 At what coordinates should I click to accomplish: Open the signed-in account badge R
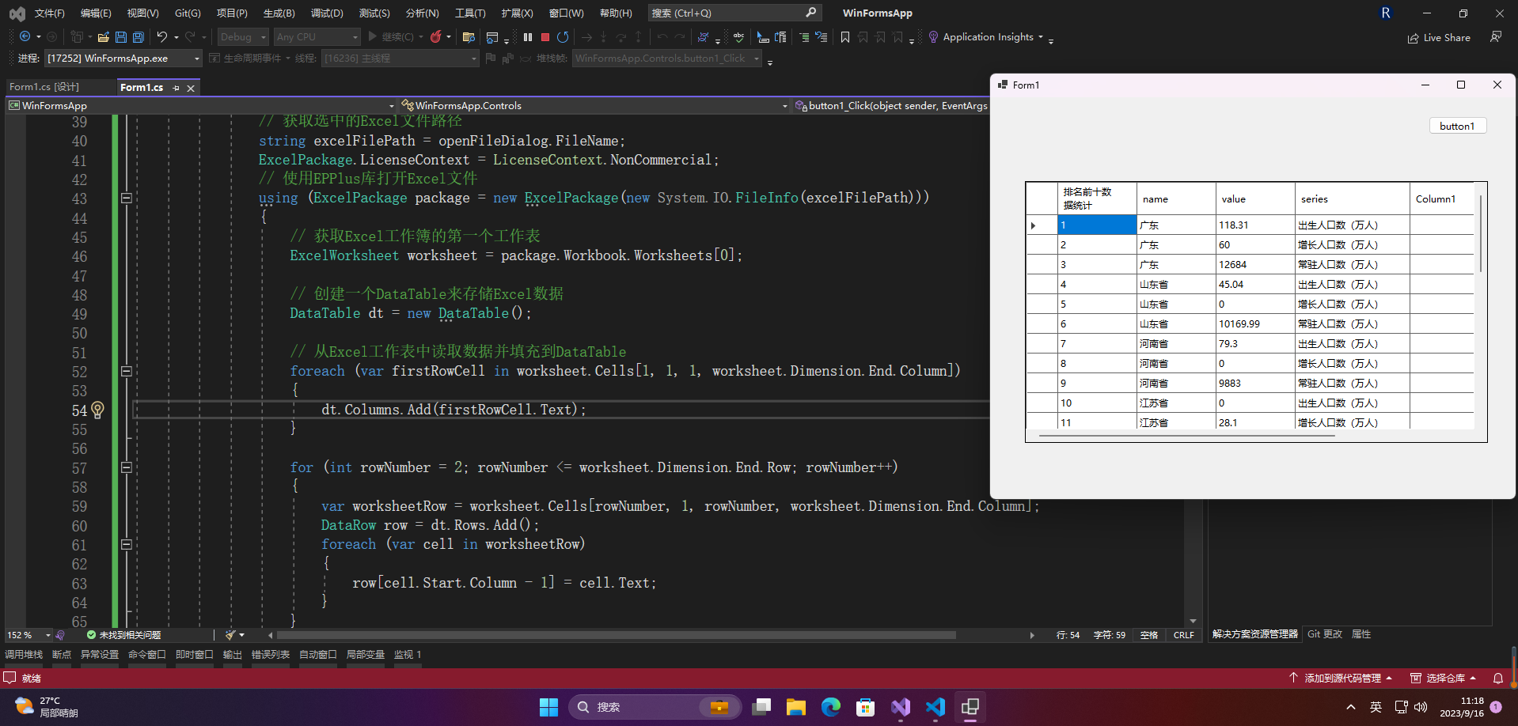pyautogui.click(x=1386, y=13)
